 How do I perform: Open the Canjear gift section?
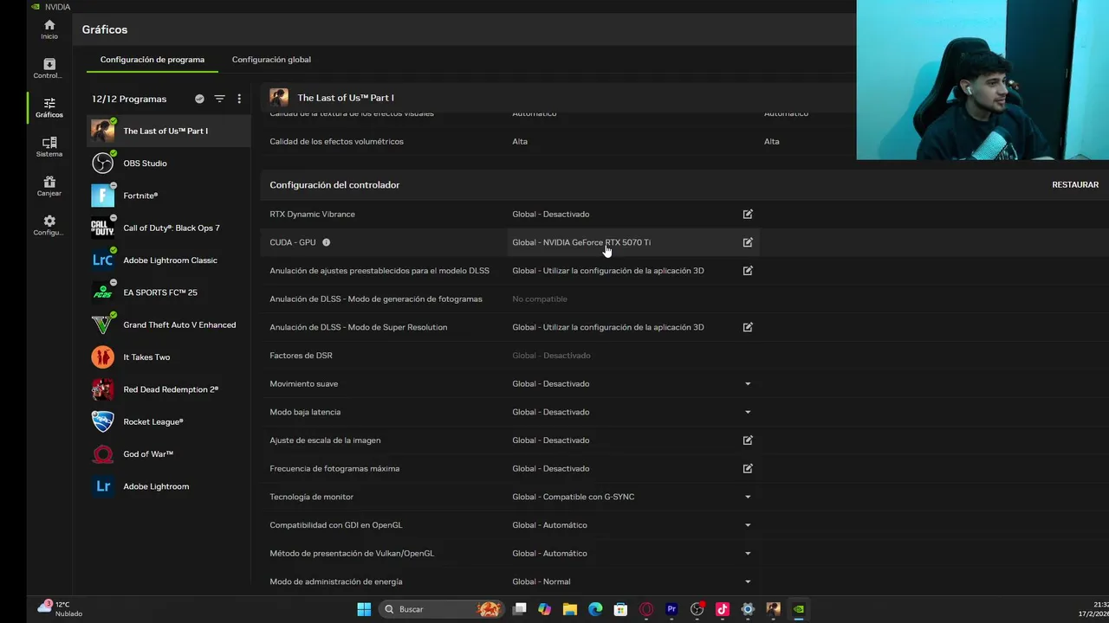(49, 186)
